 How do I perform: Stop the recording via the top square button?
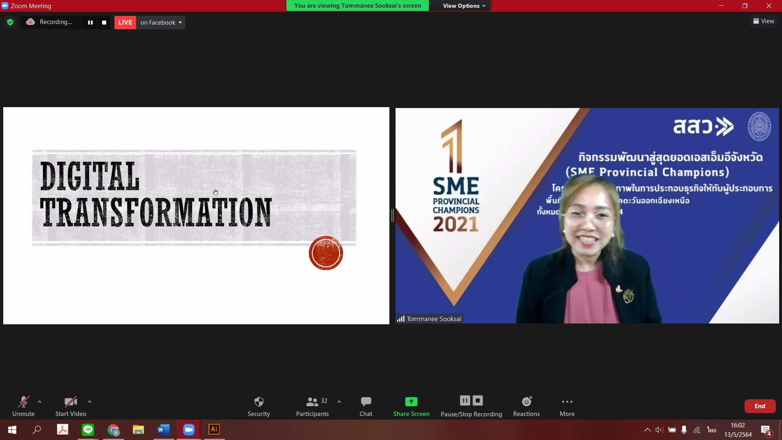104,22
